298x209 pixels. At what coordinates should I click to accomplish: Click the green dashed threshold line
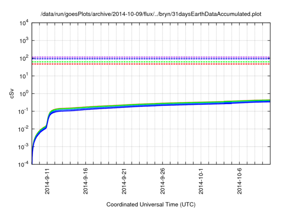coord(151,62)
